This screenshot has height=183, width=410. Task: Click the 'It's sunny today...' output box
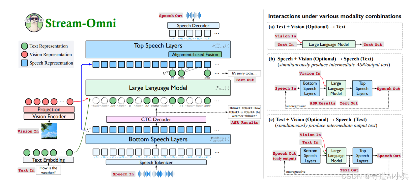244,73
